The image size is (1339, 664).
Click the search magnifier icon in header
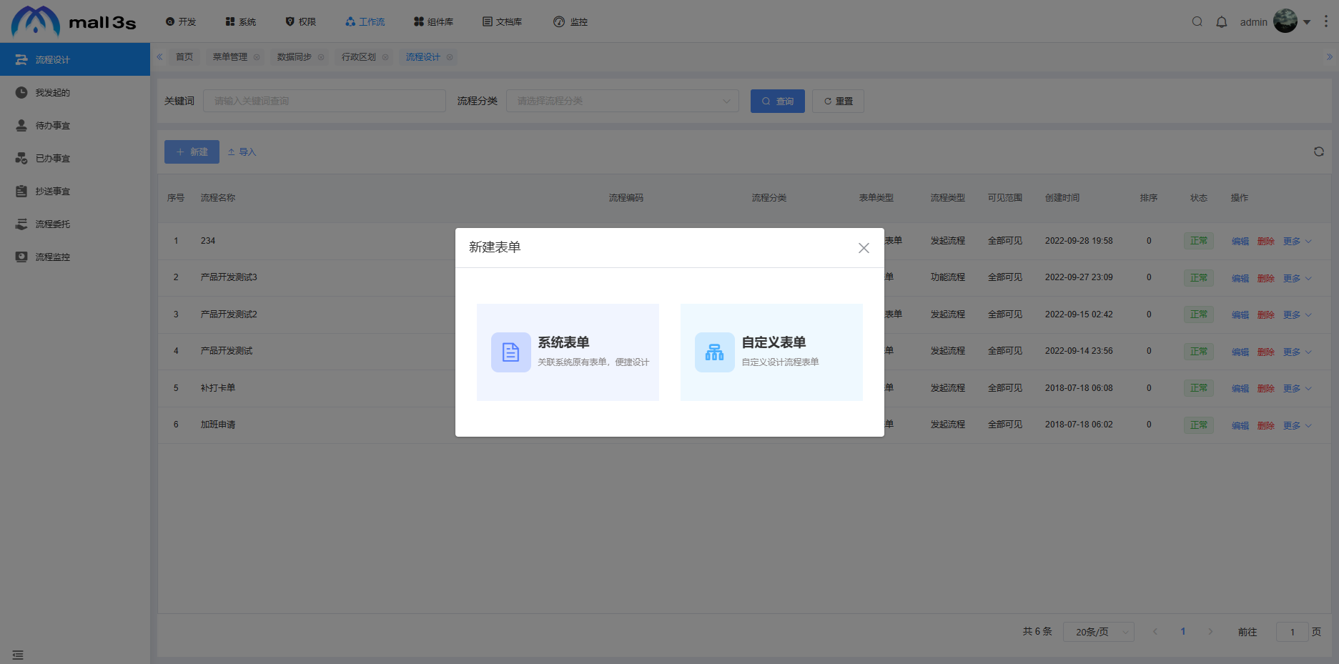(1197, 21)
